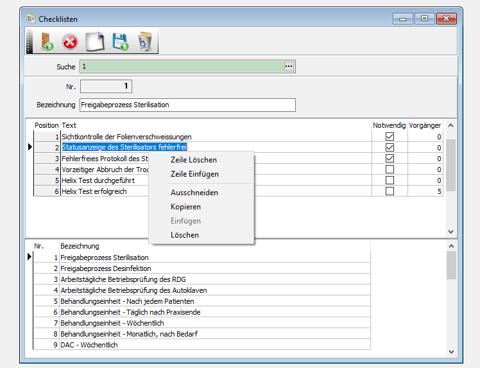Select Freigabeprozess Desinfektion in the list
This screenshot has width=480, height=368.
coord(106,268)
